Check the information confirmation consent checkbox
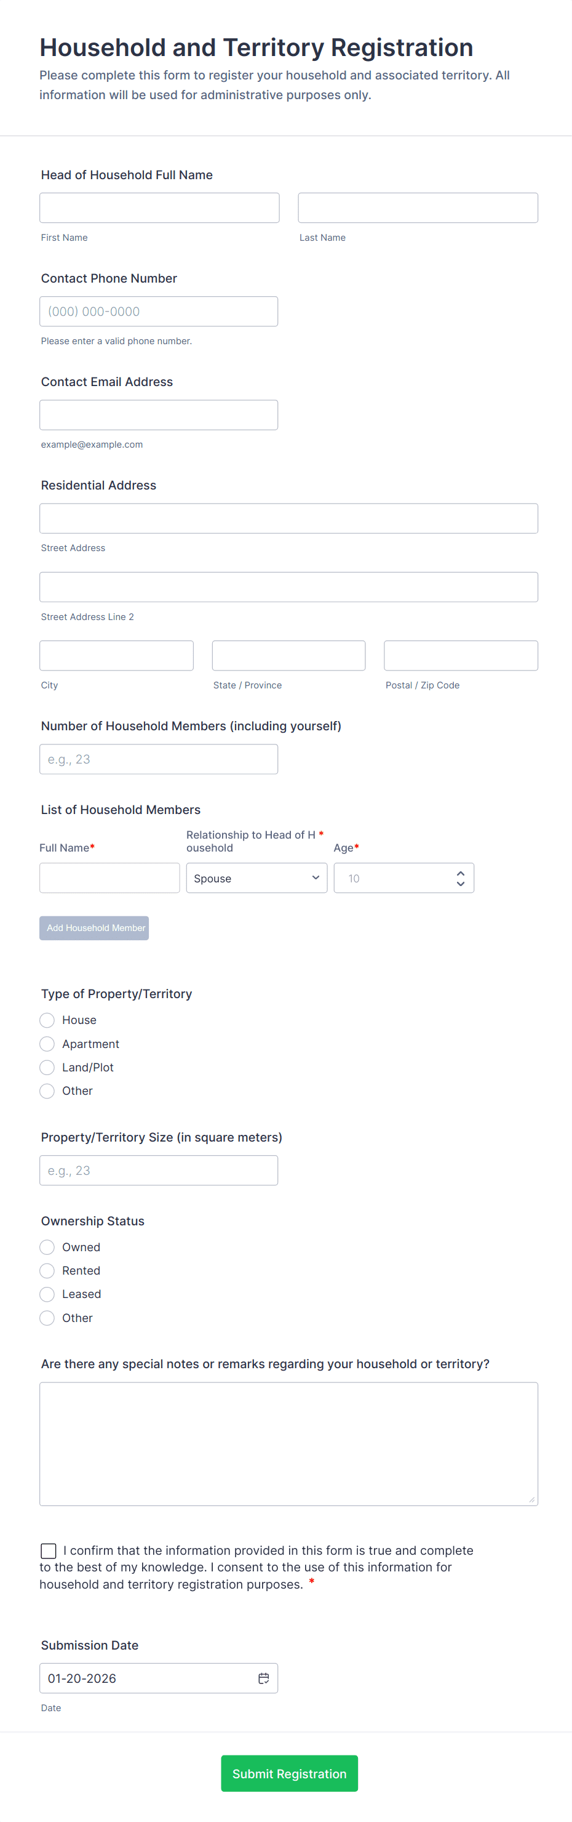This screenshot has width=572, height=1822. 49,1550
